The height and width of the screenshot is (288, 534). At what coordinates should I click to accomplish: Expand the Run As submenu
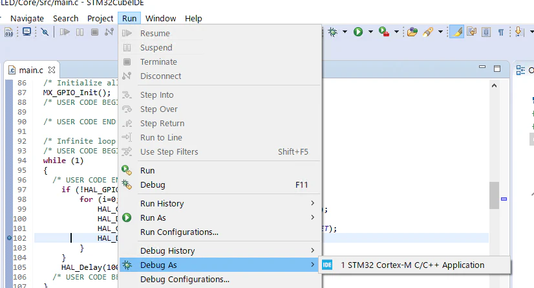(220, 218)
